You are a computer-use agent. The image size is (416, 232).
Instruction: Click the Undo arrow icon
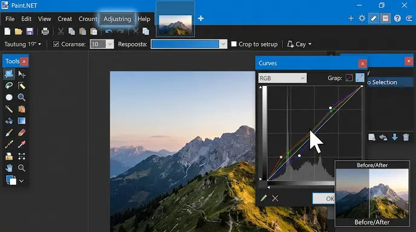click(x=108, y=31)
